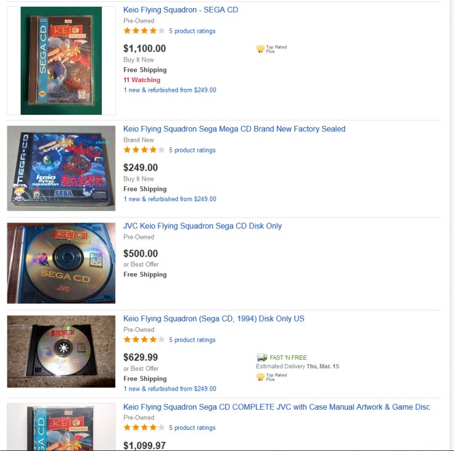Open Keio Flying Squadron - SEGA CD listing title
Image resolution: width=454 pixels, height=451 pixels.
181,10
